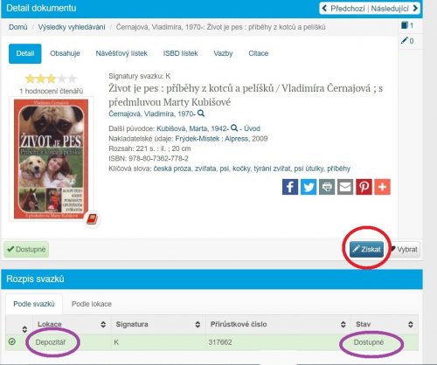The image size is (437, 365).
Task: Click the Získat button
Action: point(367,250)
